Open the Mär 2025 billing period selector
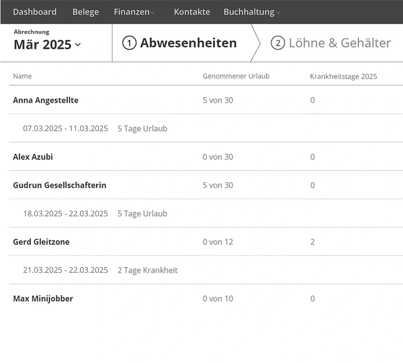 (x=47, y=44)
